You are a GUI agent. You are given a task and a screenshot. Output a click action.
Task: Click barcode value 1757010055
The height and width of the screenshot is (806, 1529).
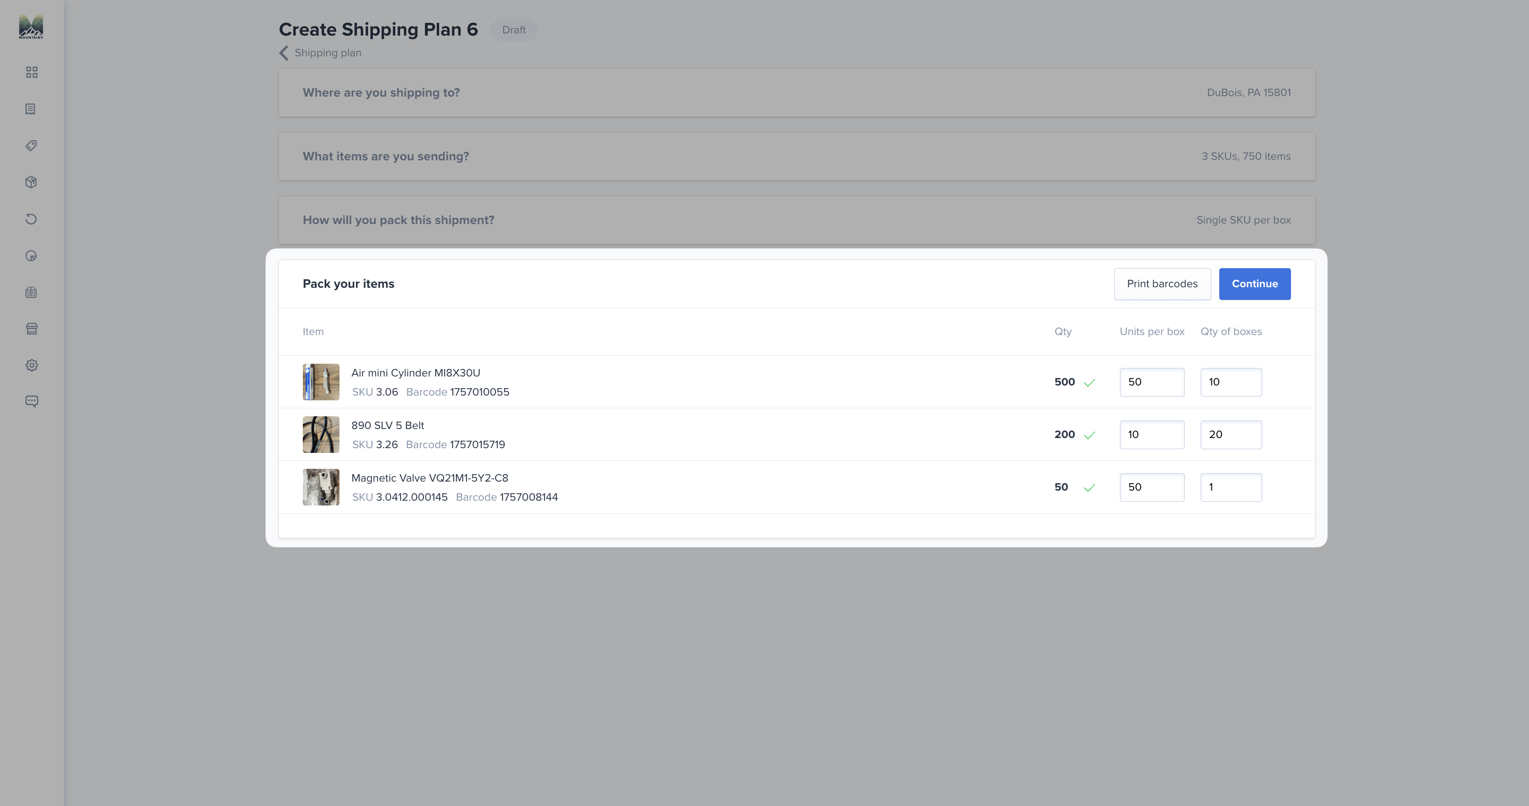(480, 392)
